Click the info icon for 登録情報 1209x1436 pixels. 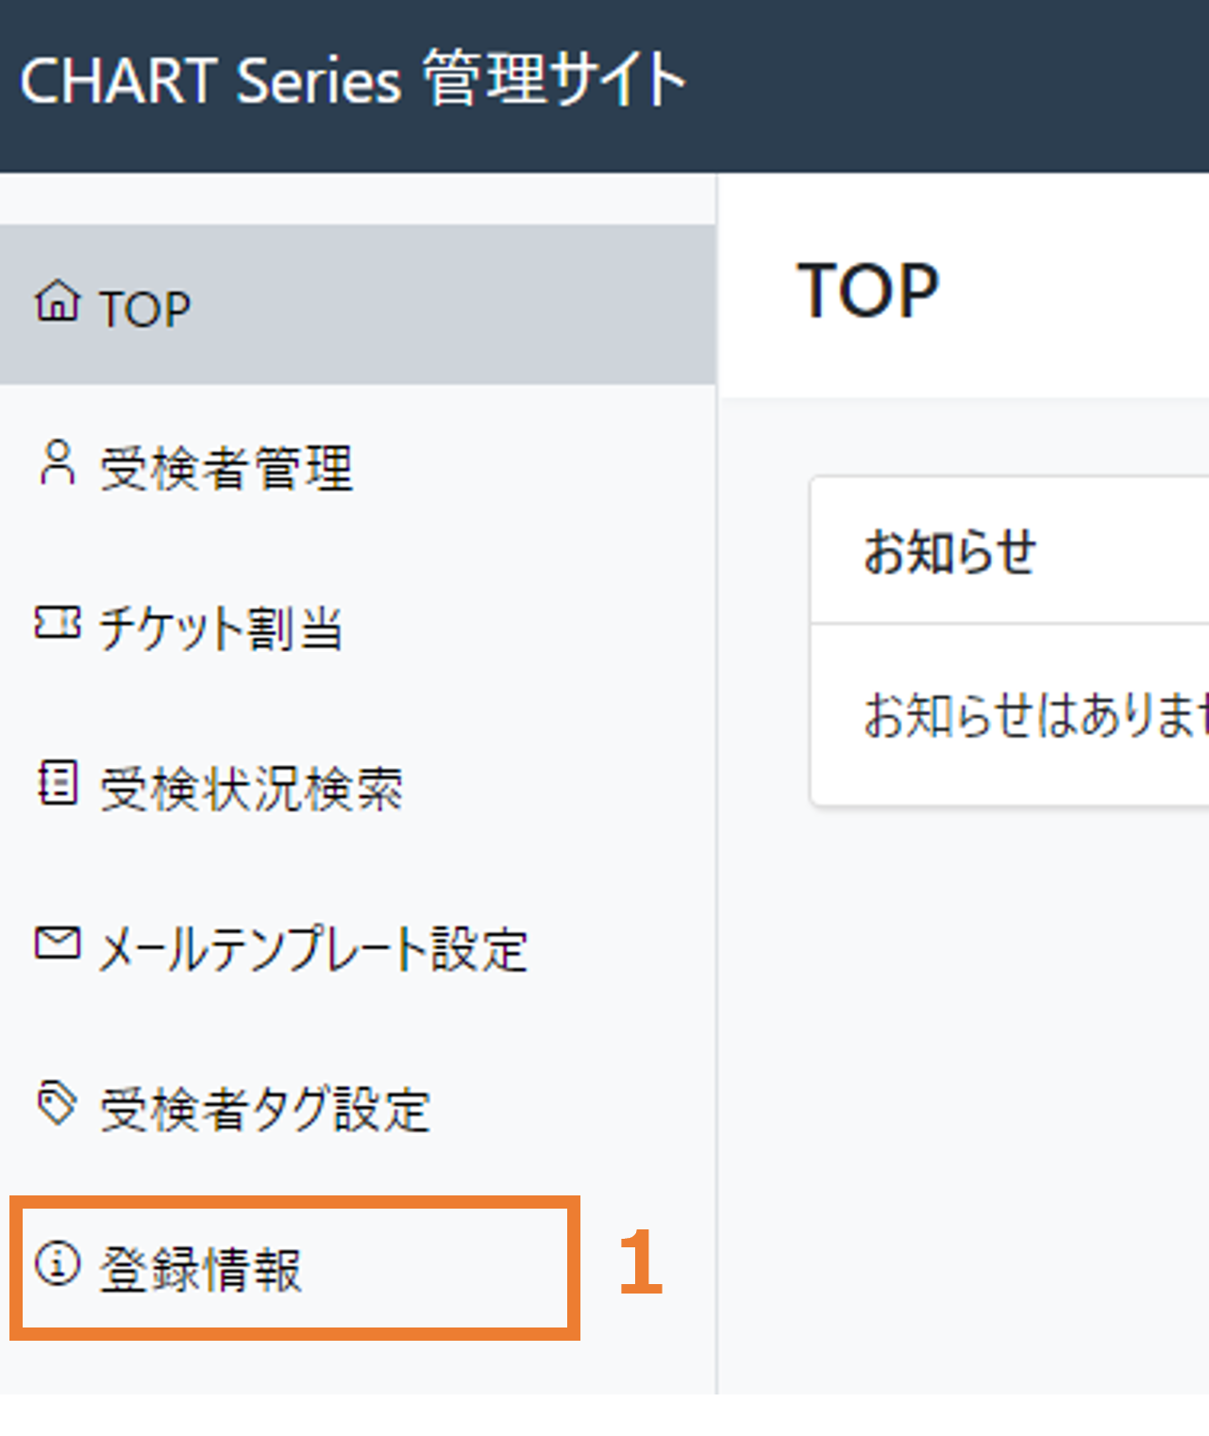(x=58, y=1262)
